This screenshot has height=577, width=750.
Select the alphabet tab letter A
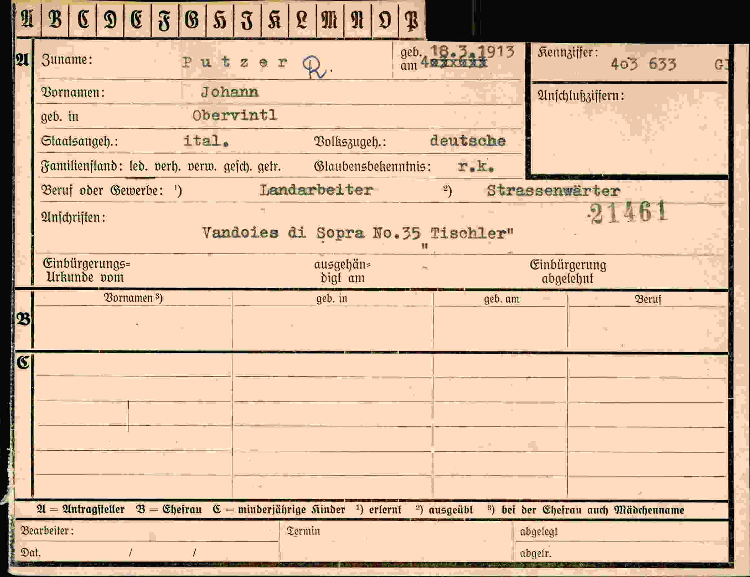[x=27, y=19]
